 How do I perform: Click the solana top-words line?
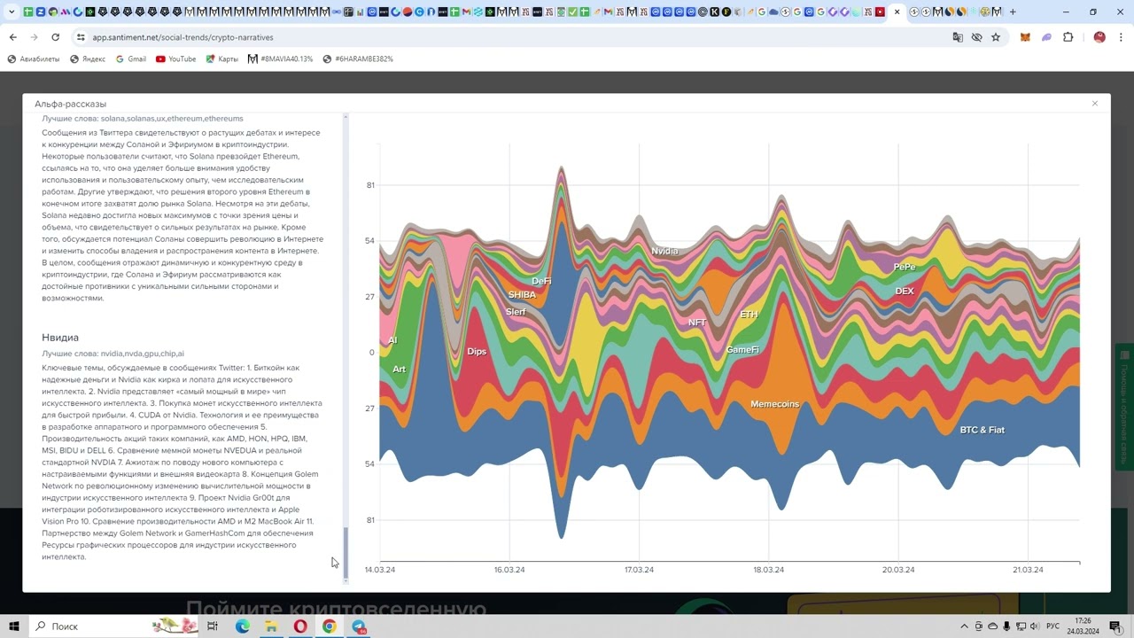[142, 119]
